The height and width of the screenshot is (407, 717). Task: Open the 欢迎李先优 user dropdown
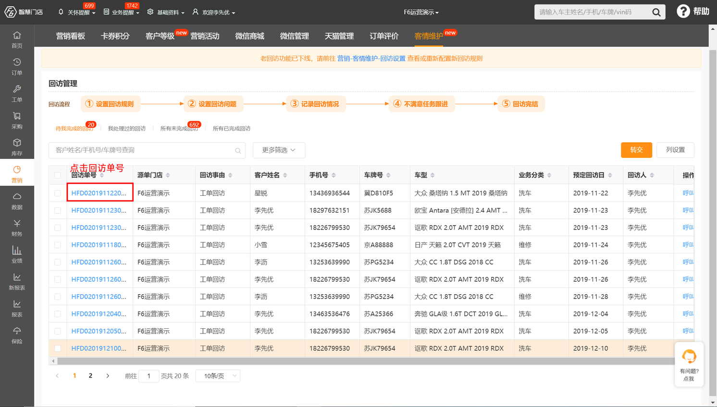[214, 12]
